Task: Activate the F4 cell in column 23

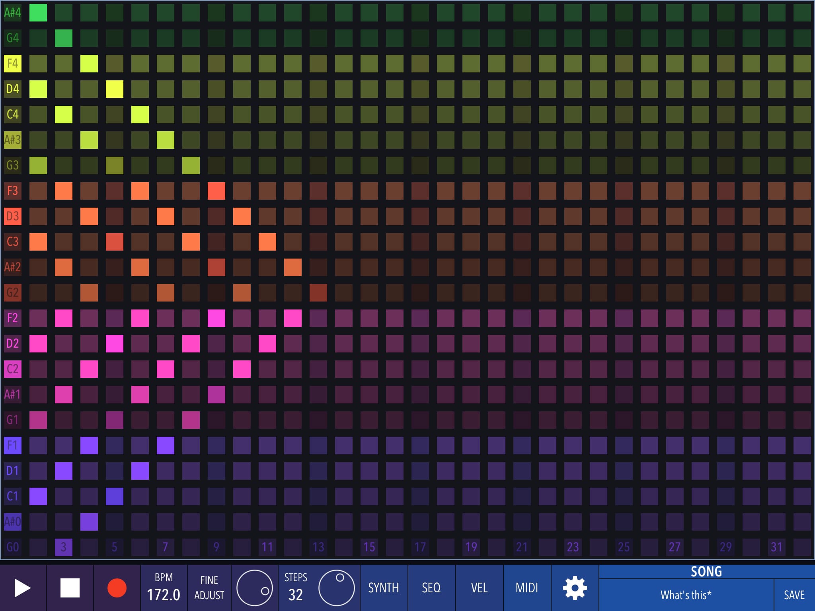Action: 573,64
